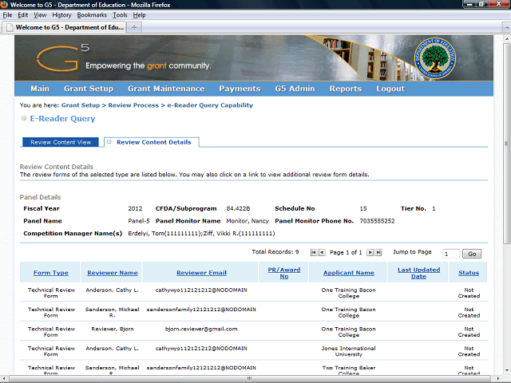Click Jones International University applicant cell
This screenshot has width=511, height=383.
pos(349,351)
